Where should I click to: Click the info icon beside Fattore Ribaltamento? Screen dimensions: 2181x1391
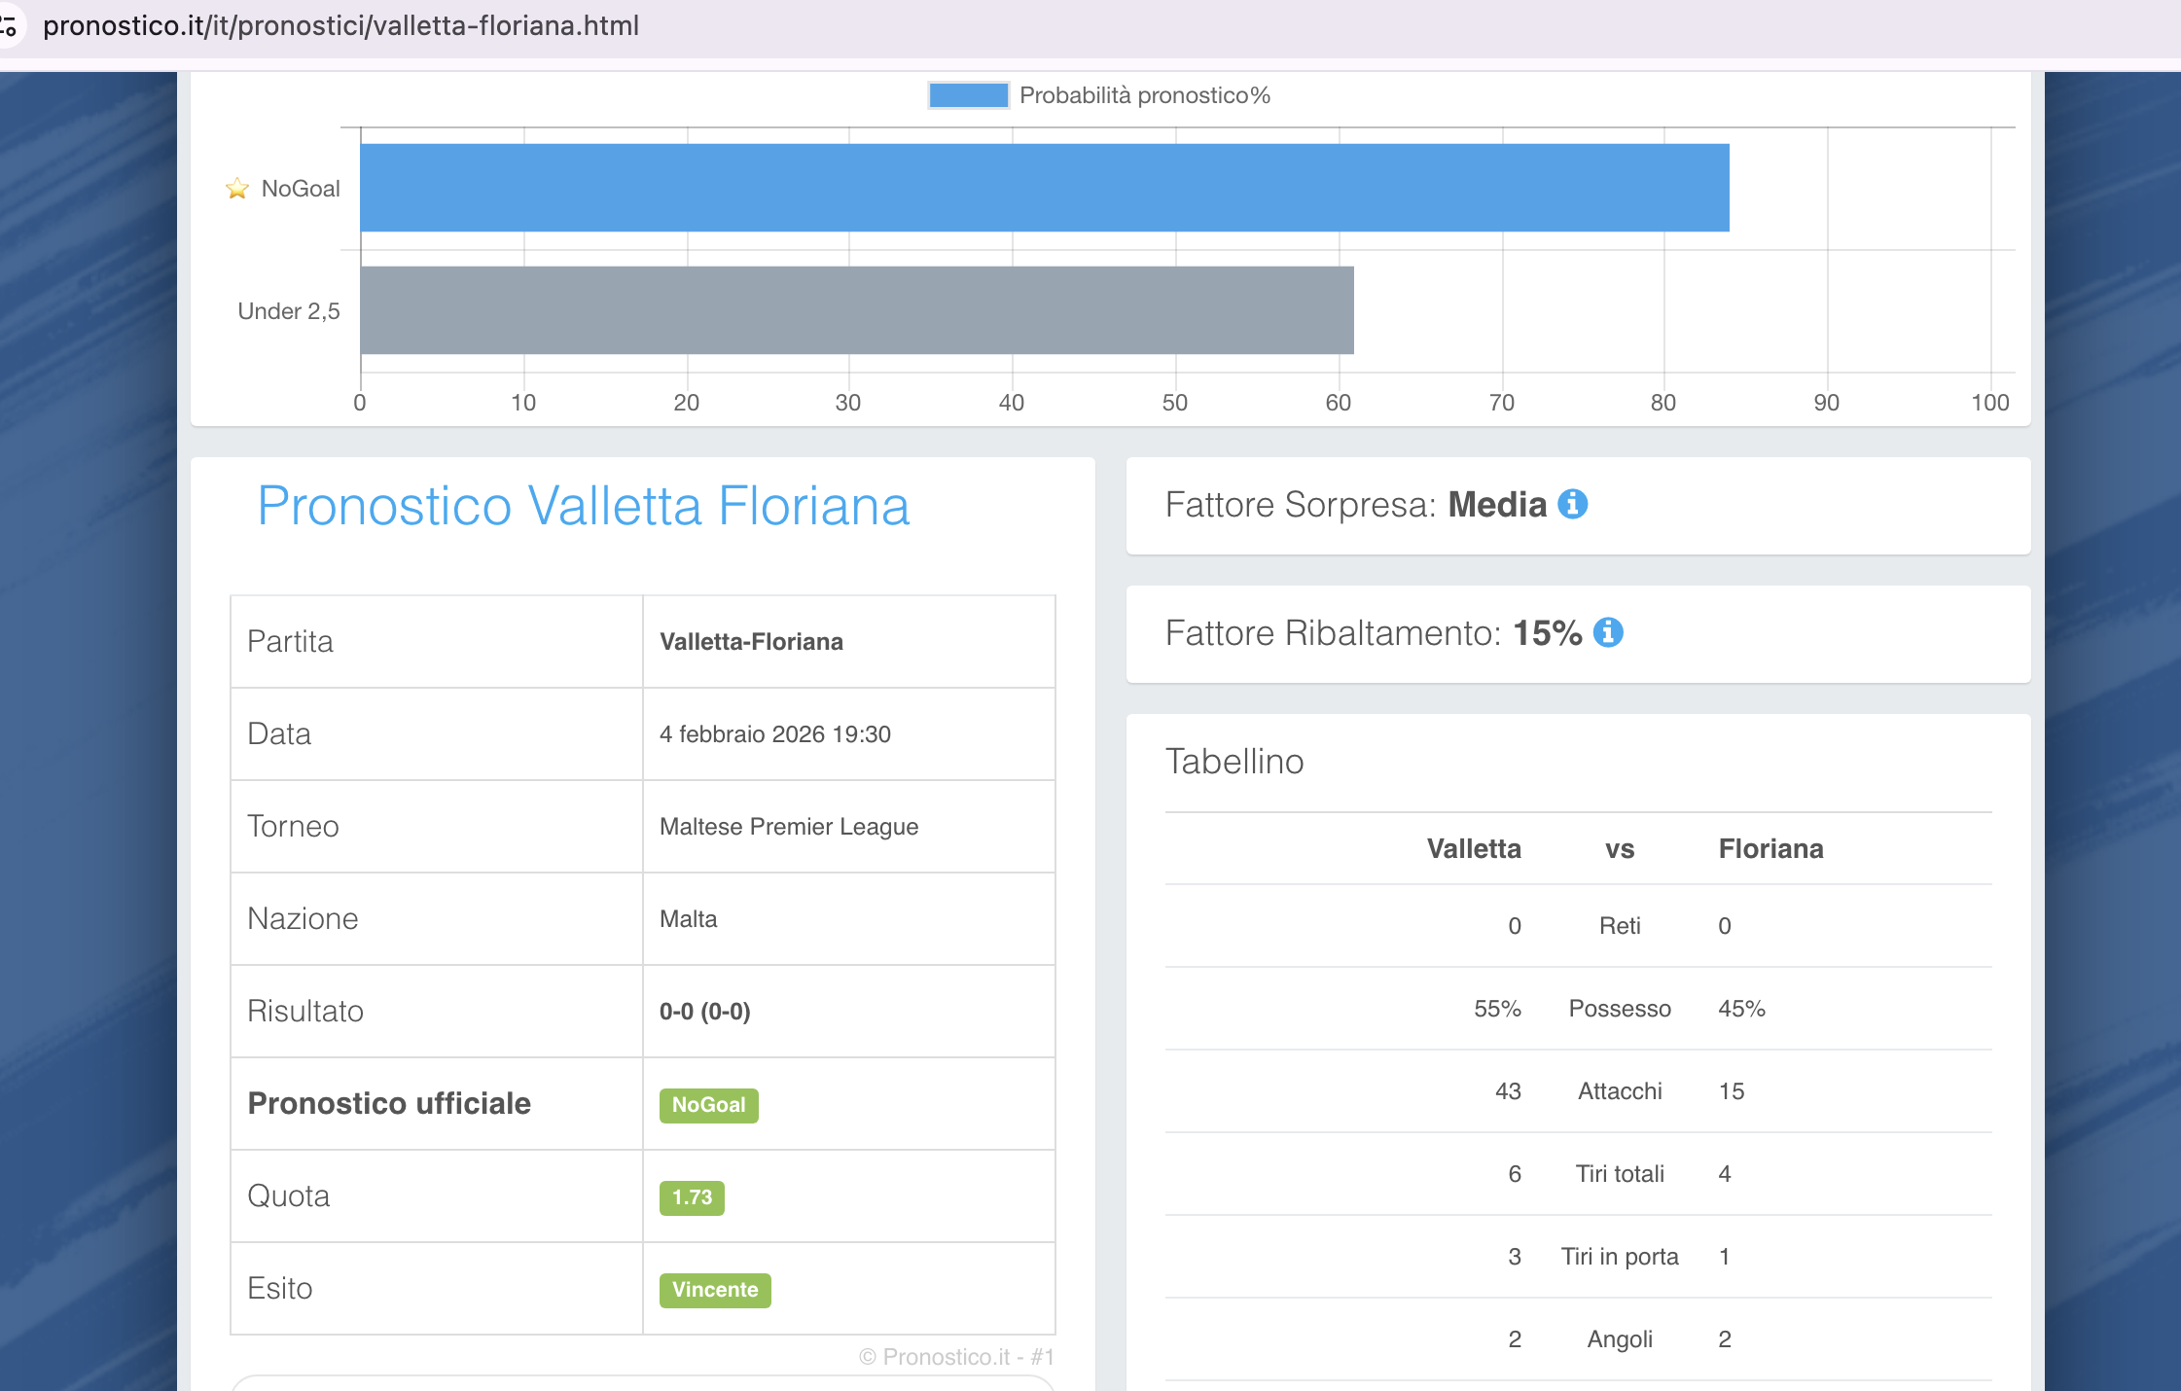1607,632
